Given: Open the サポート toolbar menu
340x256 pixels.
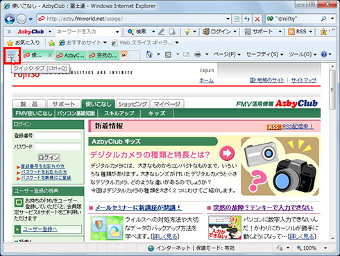Looking at the screenshot, I should [x=263, y=32].
